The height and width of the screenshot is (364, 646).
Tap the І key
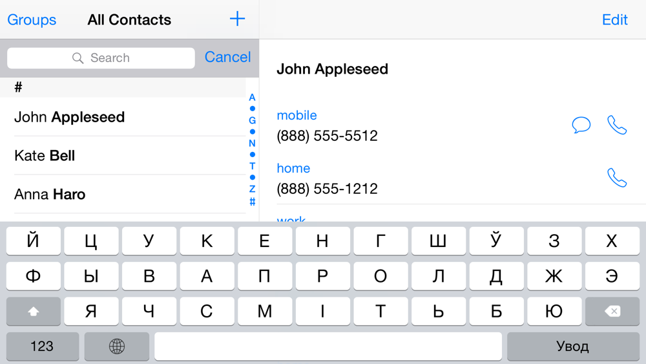[322, 311]
